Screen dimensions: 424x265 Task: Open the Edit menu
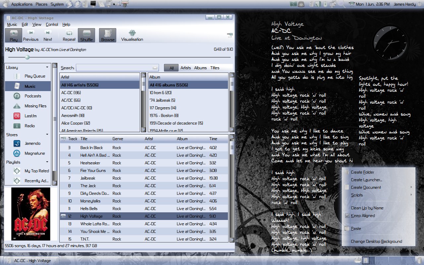tap(25, 25)
